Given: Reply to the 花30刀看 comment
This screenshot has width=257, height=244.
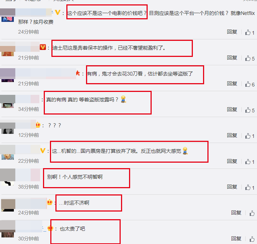Looking at the screenshot, I should click(x=232, y=84).
